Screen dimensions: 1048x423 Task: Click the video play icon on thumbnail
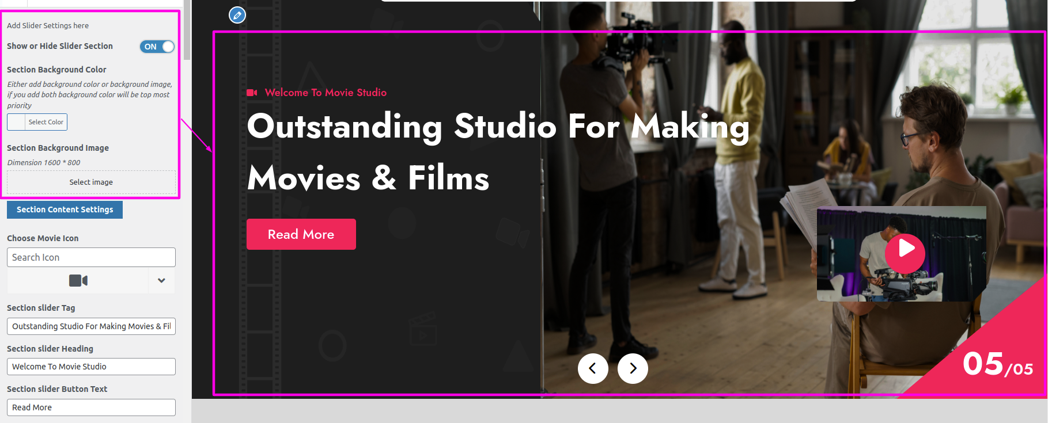pyautogui.click(x=905, y=253)
